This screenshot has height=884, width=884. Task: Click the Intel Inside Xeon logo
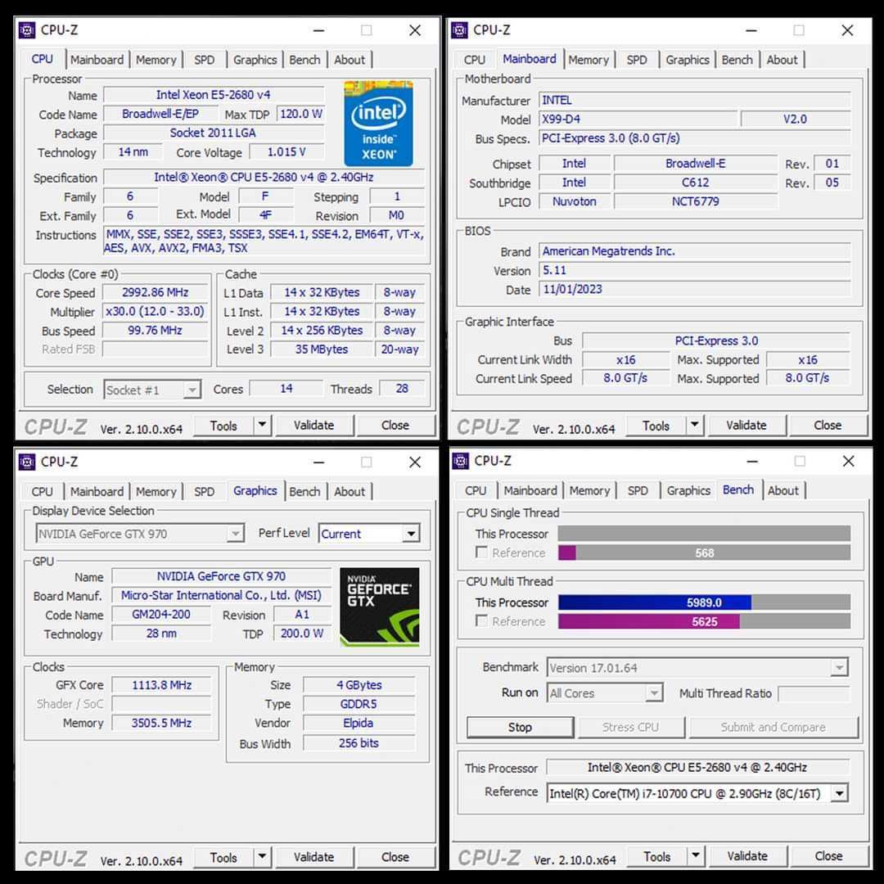pyautogui.click(x=378, y=123)
